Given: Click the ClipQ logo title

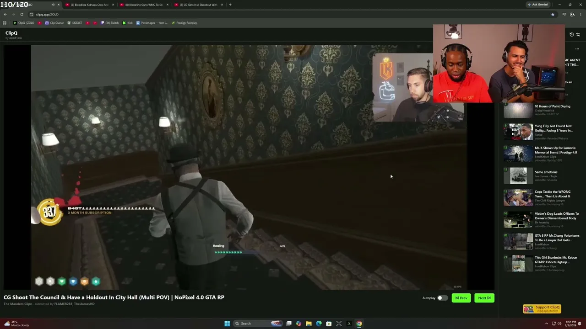Looking at the screenshot, I should pos(11,33).
